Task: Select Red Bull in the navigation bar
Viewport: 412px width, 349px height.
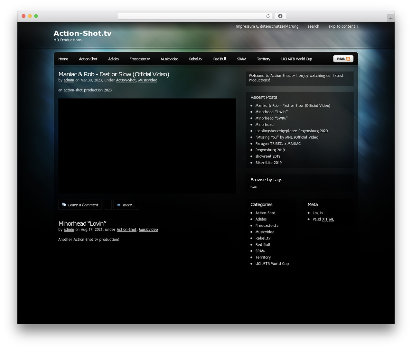Action: point(220,59)
